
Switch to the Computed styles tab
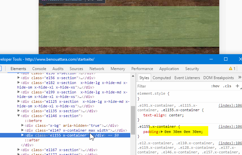click(x=161, y=78)
